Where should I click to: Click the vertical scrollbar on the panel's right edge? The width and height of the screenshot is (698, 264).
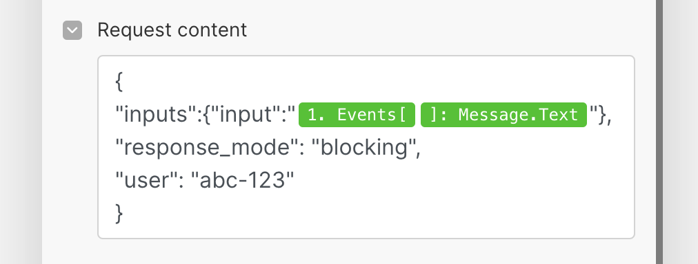coord(659,132)
